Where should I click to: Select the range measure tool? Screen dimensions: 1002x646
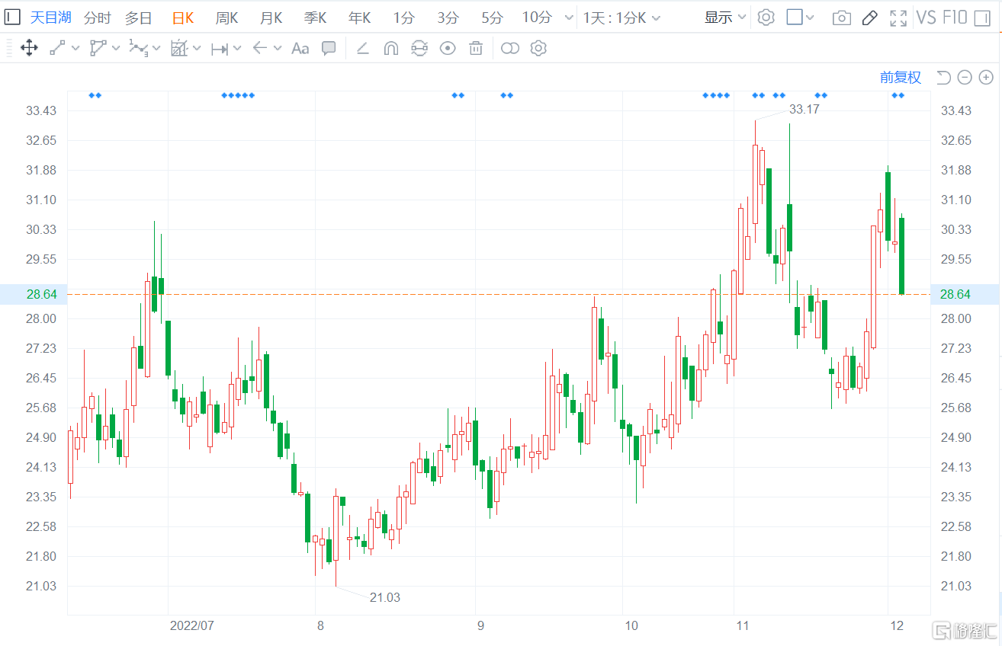[220, 49]
